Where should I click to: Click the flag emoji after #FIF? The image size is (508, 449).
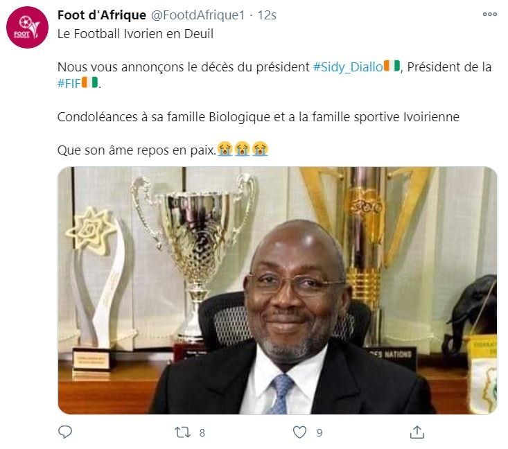[x=90, y=83]
